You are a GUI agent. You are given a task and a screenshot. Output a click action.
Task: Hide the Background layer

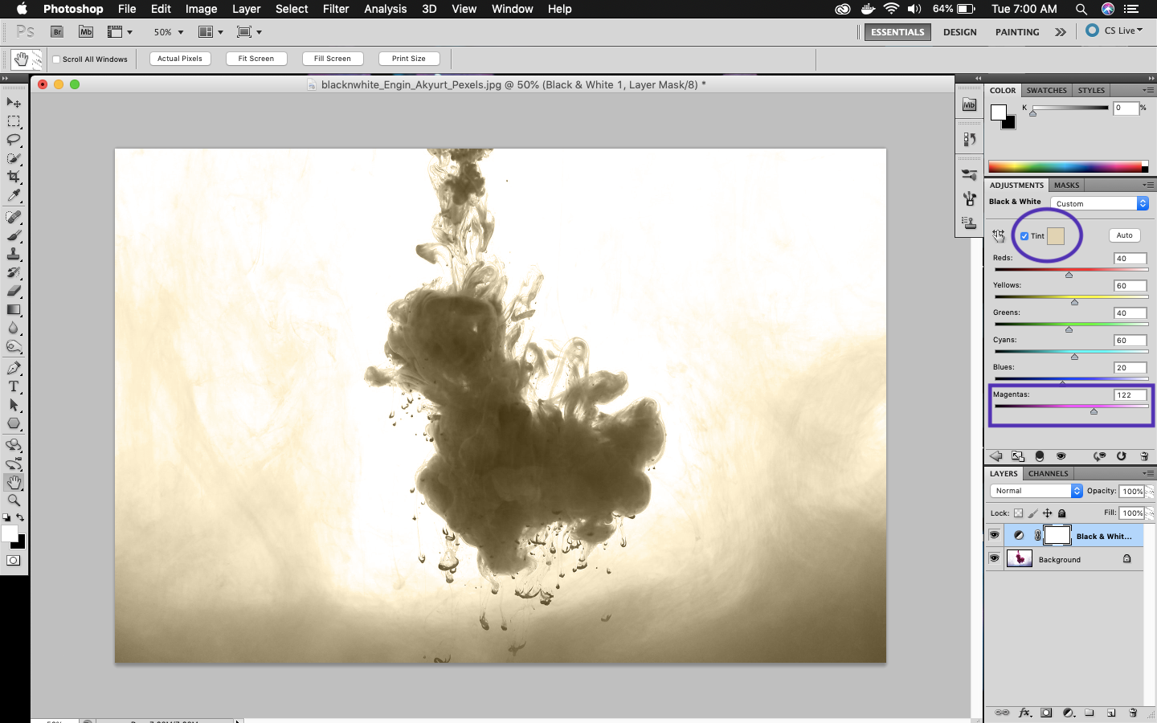(x=995, y=558)
